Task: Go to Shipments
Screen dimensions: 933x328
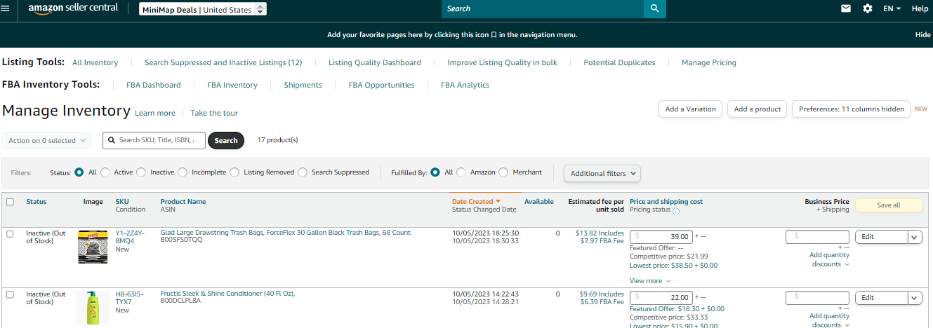Action: point(303,85)
